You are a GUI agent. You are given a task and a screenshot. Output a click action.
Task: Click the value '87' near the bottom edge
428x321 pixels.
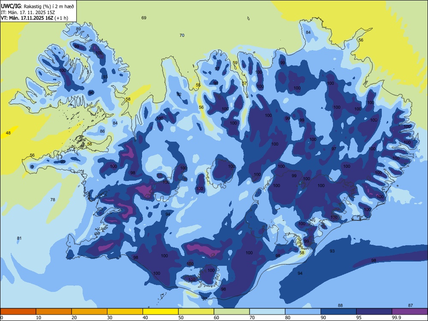[410, 306]
